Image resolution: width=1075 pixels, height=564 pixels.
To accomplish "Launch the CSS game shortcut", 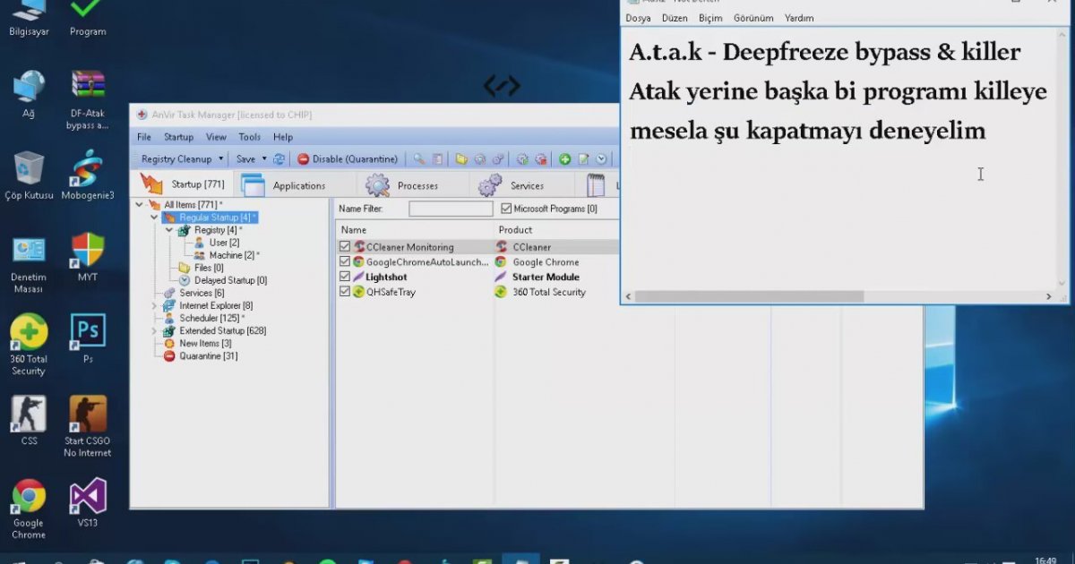I will (x=29, y=420).
